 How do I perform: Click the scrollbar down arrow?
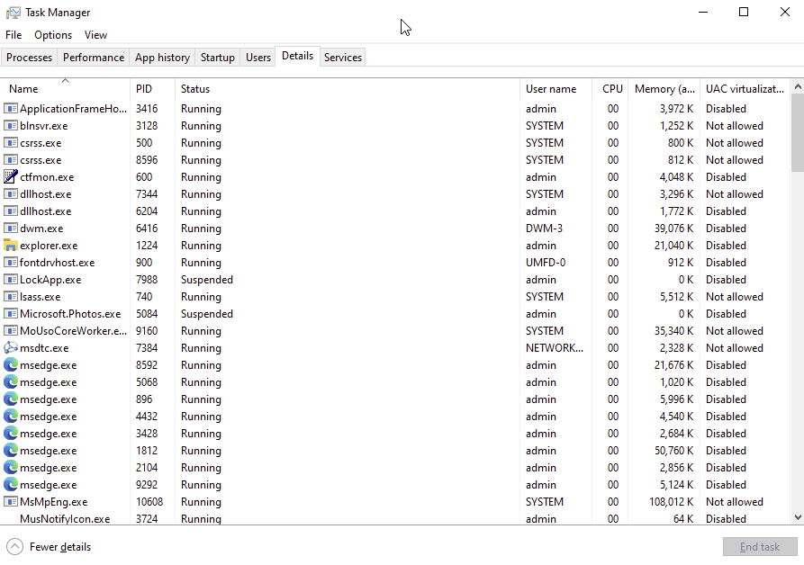[798, 517]
